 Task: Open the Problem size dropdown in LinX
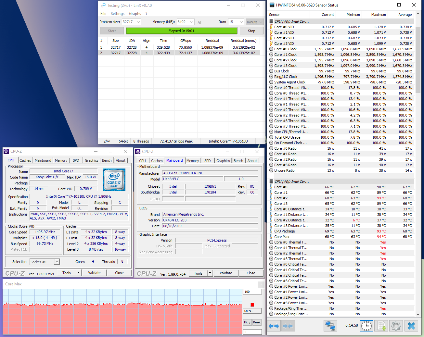point(138,22)
